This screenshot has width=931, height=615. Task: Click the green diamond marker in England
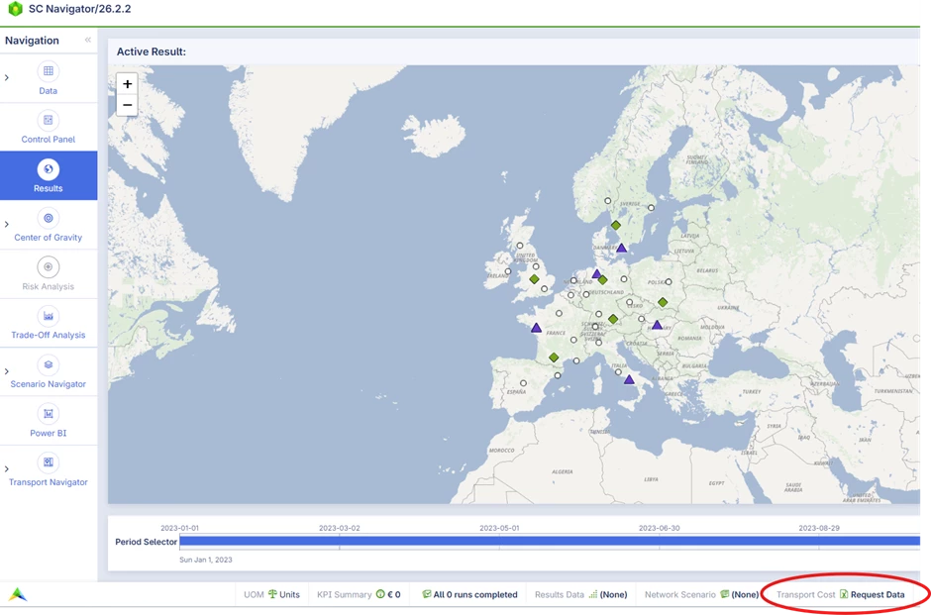(534, 279)
